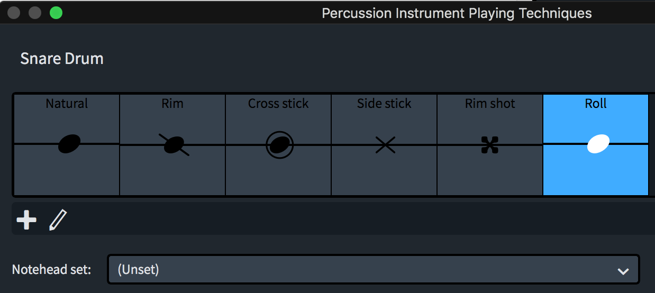The height and width of the screenshot is (293, 655).
Task: Choose the "Cross stick" technique label
Action: [x=278, y=104]
